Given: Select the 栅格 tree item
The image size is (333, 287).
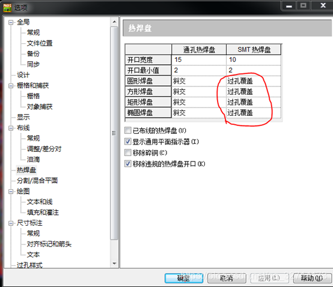Looking at the screenshot, I should pos(33,96).
